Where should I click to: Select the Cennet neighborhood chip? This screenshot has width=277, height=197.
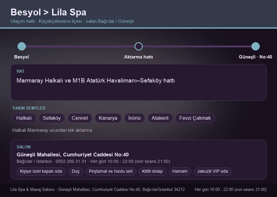tap(80, 118)
